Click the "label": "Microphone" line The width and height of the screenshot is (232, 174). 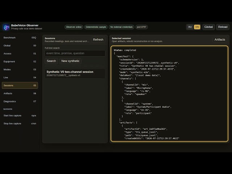tap(138, 88)
